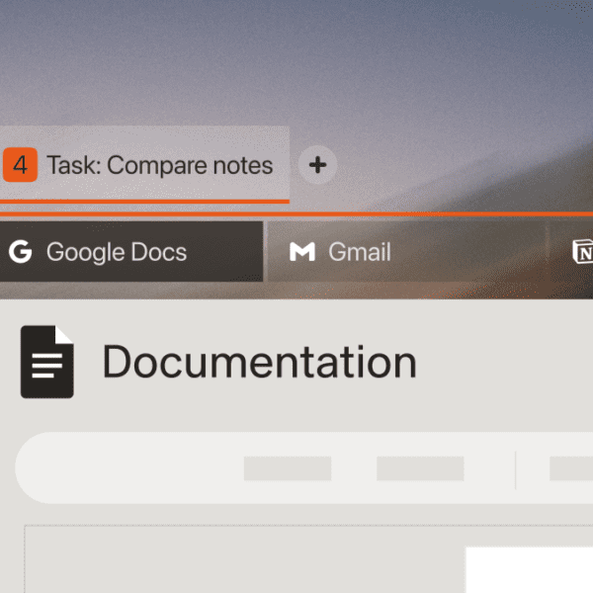Click the orange number 4 badge
The width and height of the screenshot is (593, 593).
pyautogui.click(x=20, y=164)
